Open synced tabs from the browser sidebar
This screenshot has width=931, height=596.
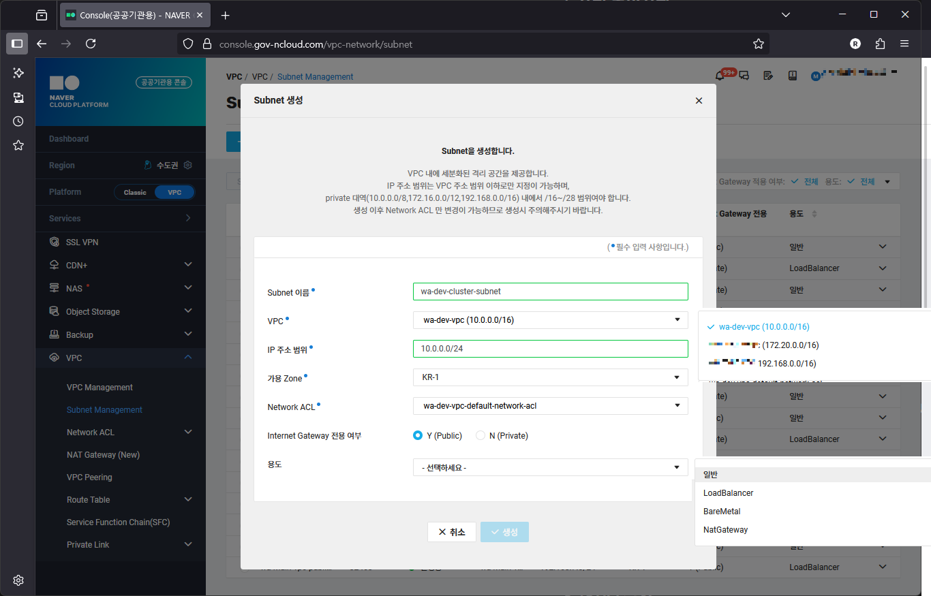pos(18,97)
